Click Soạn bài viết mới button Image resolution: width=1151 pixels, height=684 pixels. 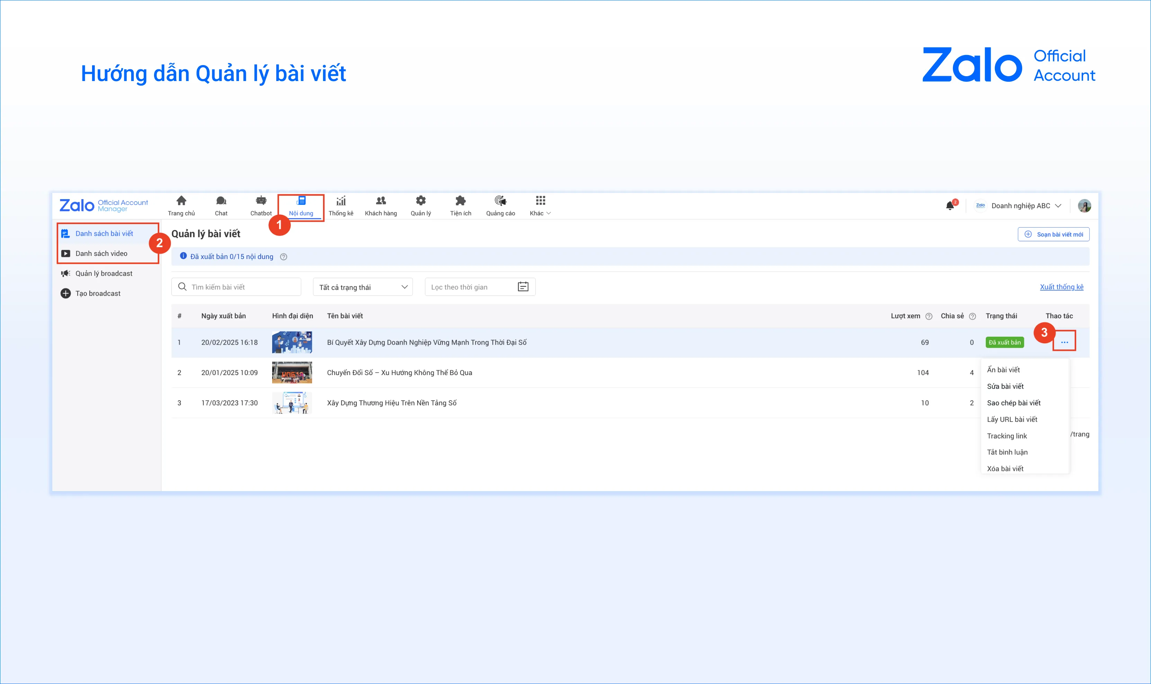point(1053,234)
